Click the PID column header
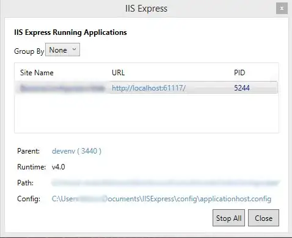 tap(239, 73)
